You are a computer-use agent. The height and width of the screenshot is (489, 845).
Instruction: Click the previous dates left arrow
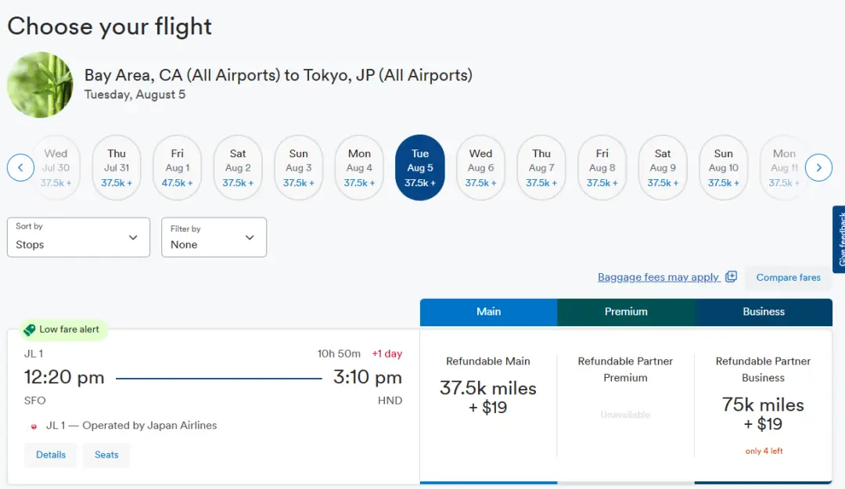click(x=20, y=167)
